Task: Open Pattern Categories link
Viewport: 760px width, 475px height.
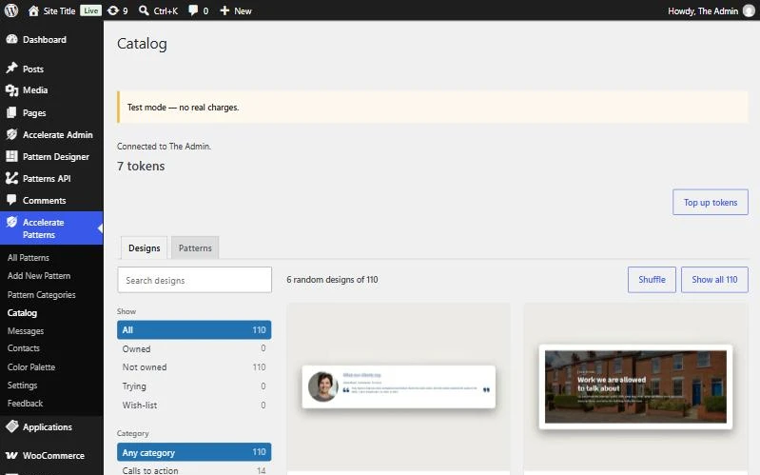Action: pos(41,294)
